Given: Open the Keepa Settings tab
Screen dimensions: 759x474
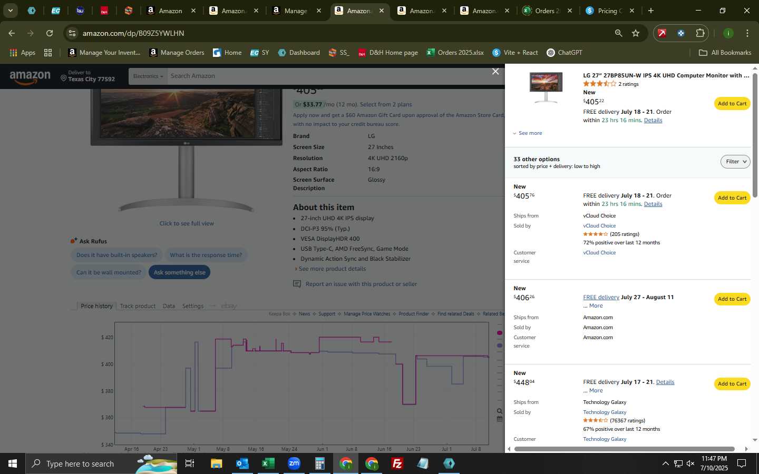Looking at the screenshot, I should coord(193,306).
